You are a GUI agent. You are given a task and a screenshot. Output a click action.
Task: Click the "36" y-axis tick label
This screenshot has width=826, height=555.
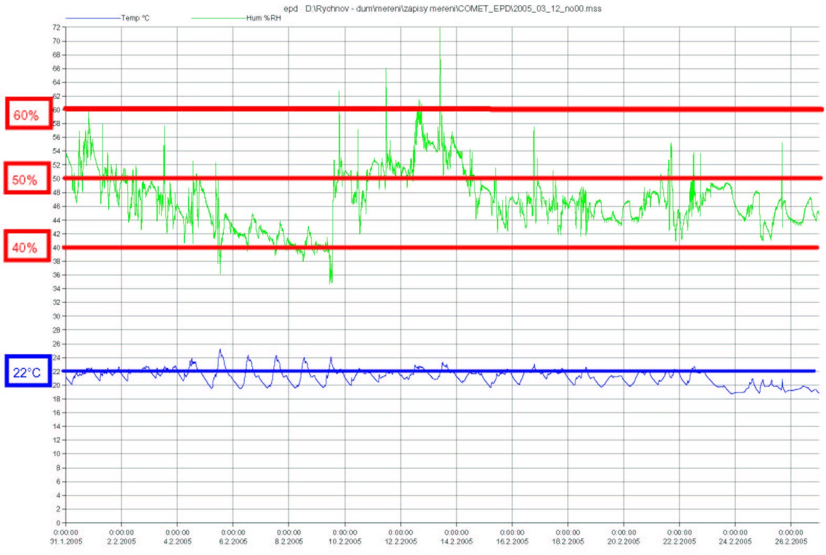coord(56,275)
